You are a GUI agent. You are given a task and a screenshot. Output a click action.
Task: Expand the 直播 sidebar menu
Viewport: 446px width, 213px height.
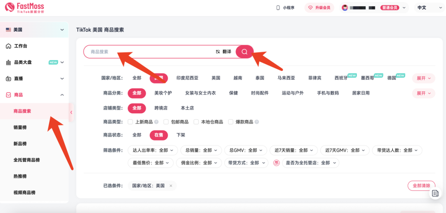click(62, 78)
